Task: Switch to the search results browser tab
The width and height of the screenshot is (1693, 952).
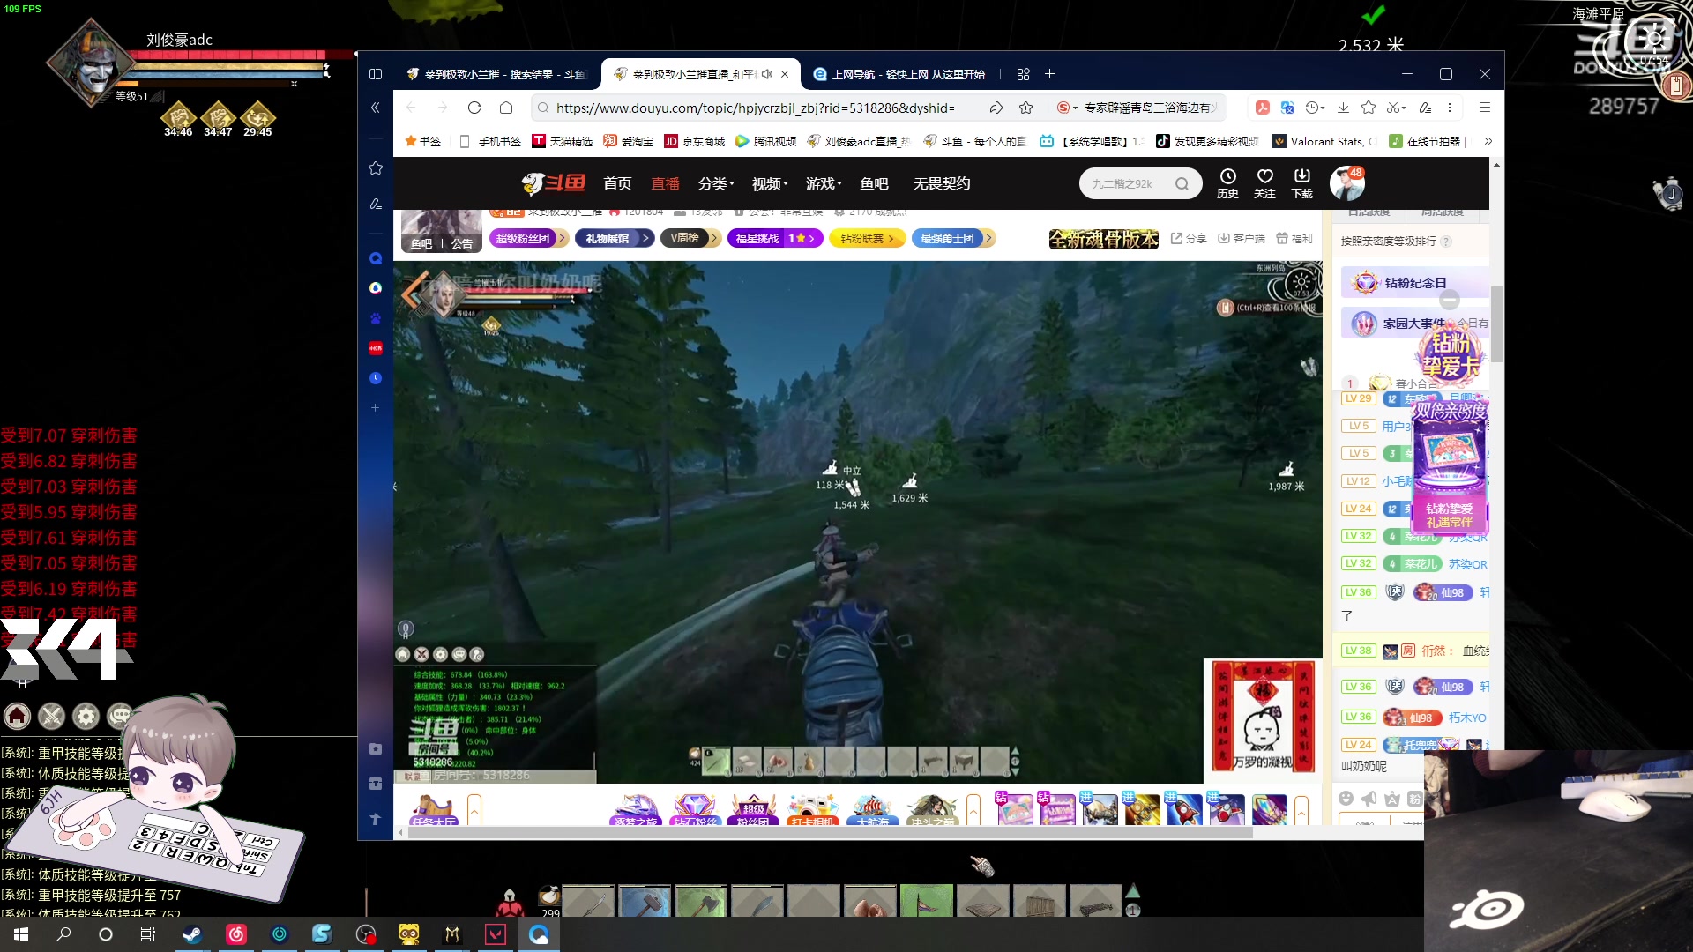Action: 496,74
